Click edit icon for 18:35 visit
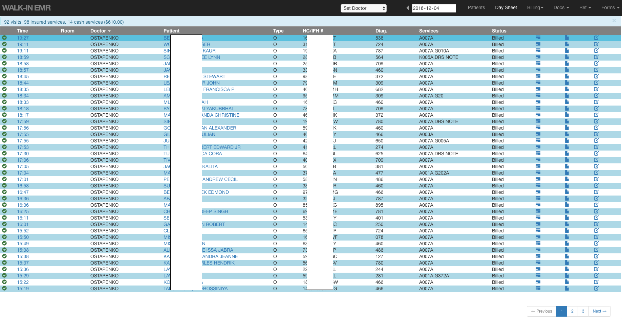This screenshot has width=622, height=319. coord(596,89)
